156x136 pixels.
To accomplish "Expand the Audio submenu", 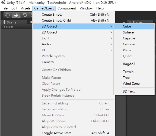I will [74, 44].
